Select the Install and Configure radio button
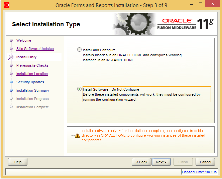This screenshot has height=179, width=222. tap(79, 50)
